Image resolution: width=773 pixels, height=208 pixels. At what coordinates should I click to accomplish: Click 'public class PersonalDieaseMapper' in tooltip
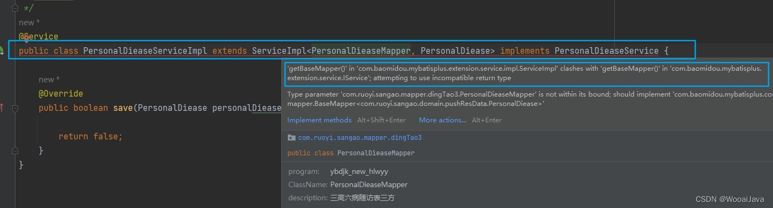click(351, 153)
